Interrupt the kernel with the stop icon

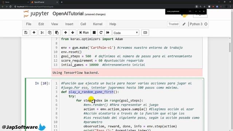94,32
